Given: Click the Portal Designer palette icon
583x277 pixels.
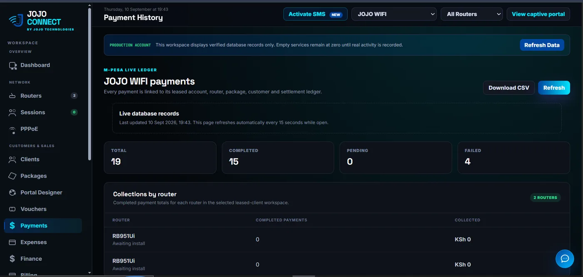Looking at the screenshot, I should 12,193.
